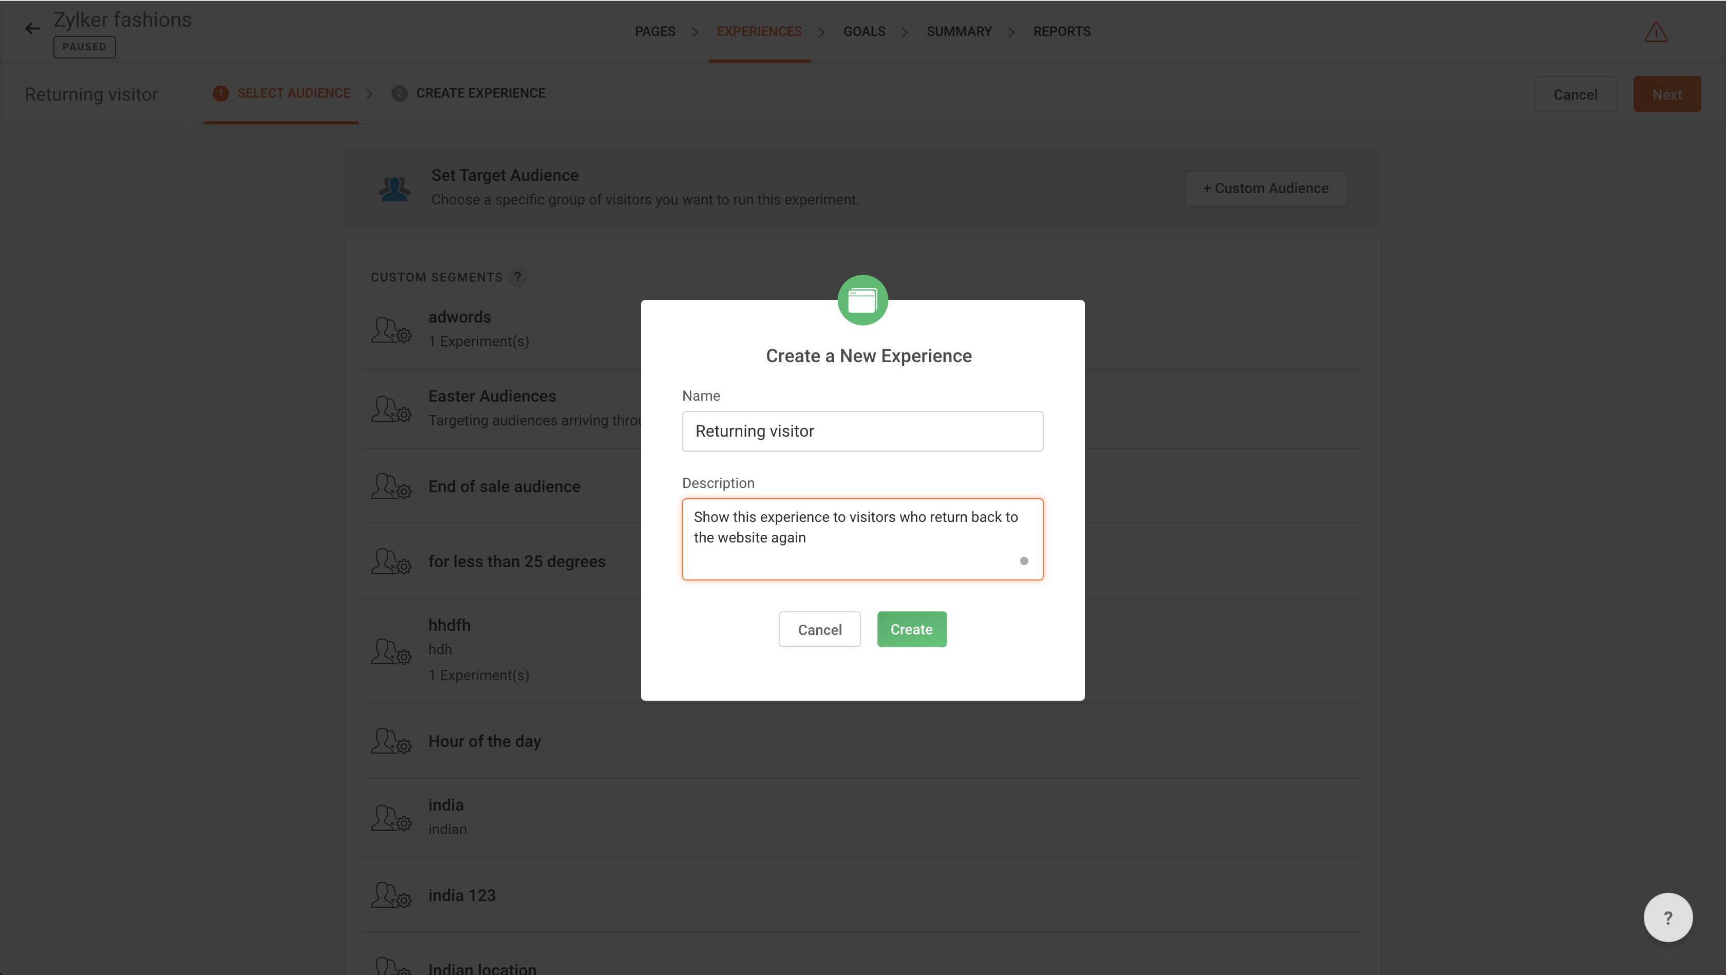Click the red warning triangle icon
The image size is (1726, 975).
click(x=1656, y=31)
